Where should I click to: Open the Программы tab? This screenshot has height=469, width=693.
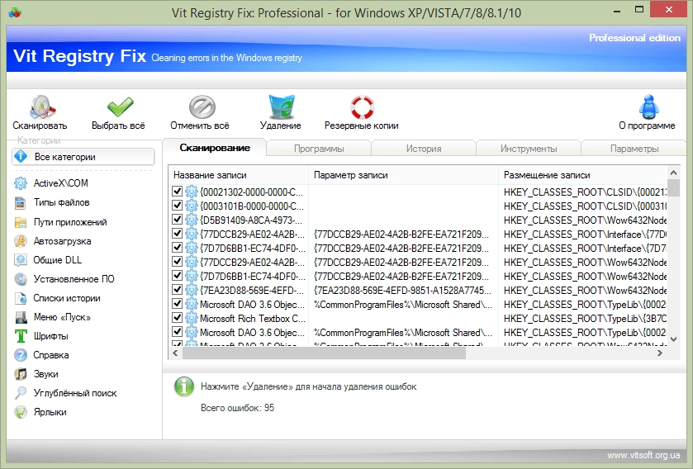[319, 149]
